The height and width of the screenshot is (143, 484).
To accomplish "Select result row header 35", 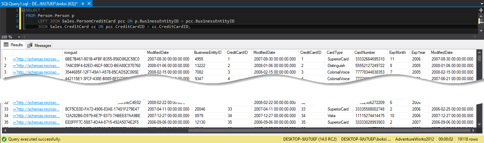I will pyautogui.click(x=7, y=122).
